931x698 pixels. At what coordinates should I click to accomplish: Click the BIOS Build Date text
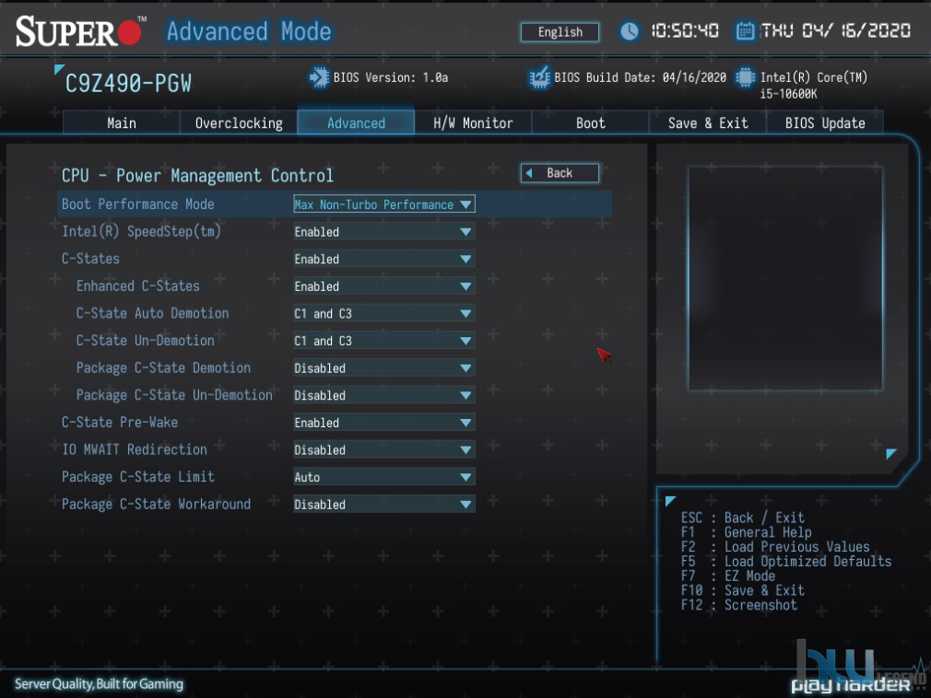(640, 77)
